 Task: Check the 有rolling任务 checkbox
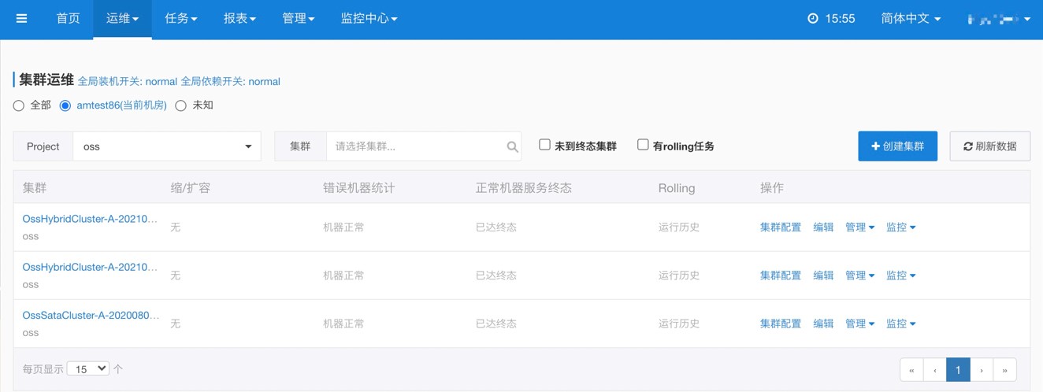pyautogui.click(x=643, y=145)
